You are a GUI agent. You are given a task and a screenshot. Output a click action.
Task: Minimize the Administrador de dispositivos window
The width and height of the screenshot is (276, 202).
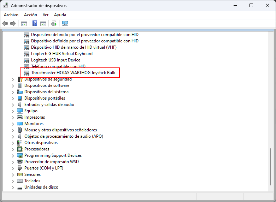coord(235,5)
